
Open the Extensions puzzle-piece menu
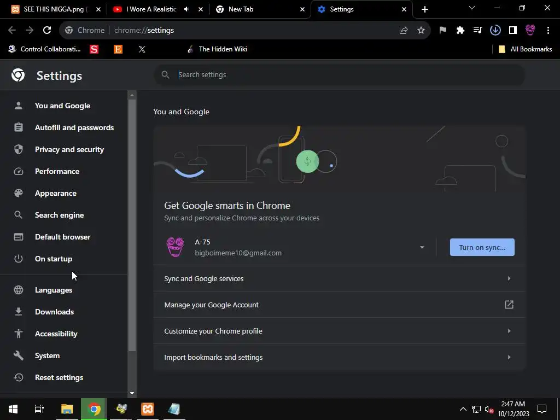pyautogui.click(x=460, y=31)
